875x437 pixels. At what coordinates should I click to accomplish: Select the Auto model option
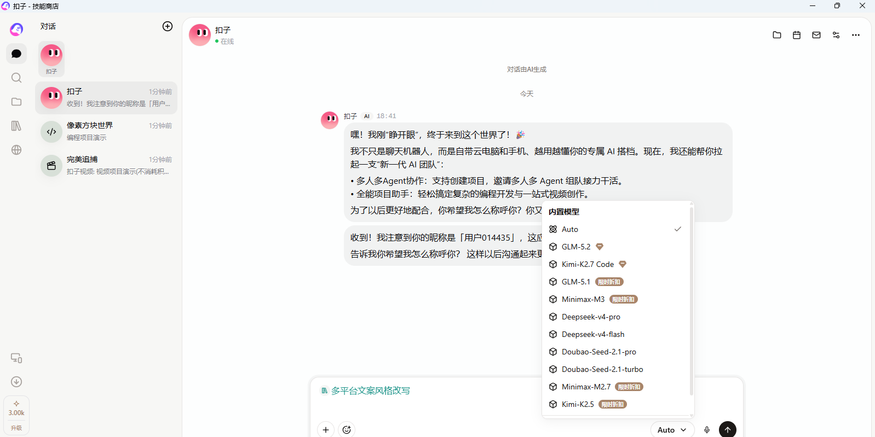(616, 229)
